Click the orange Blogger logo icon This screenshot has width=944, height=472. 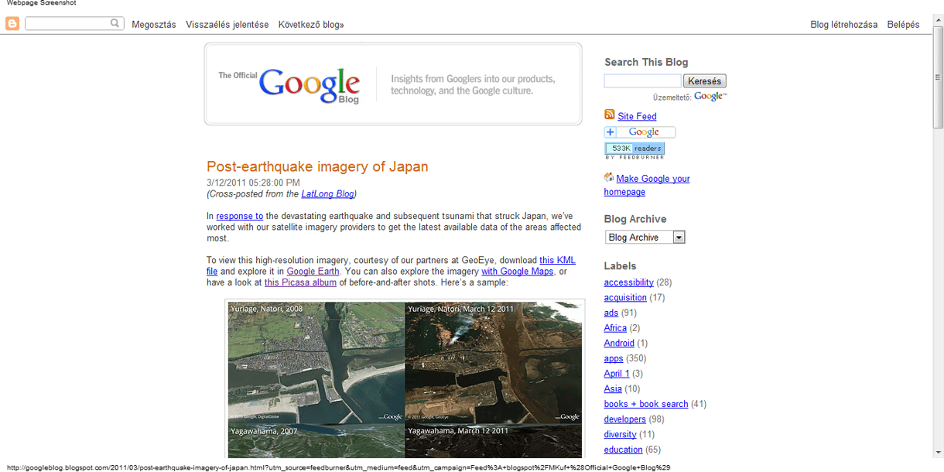click(12, 24)
